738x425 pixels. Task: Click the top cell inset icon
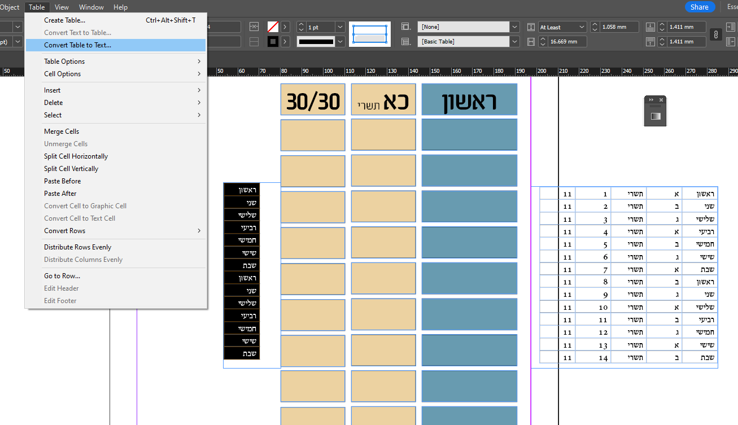tap(650, 27)
